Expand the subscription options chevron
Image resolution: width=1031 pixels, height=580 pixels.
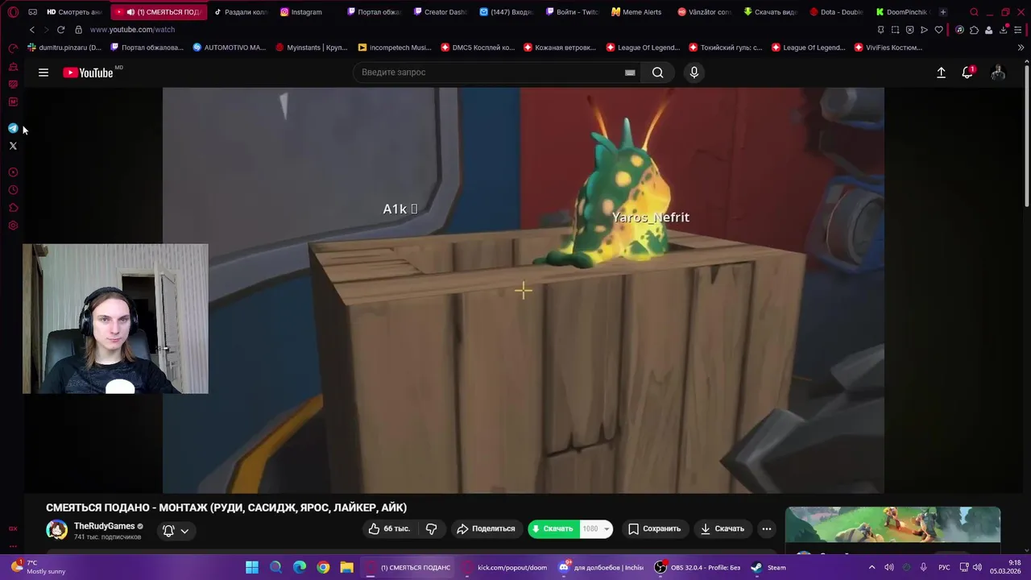pyautogui.click(x=184, y=530)
